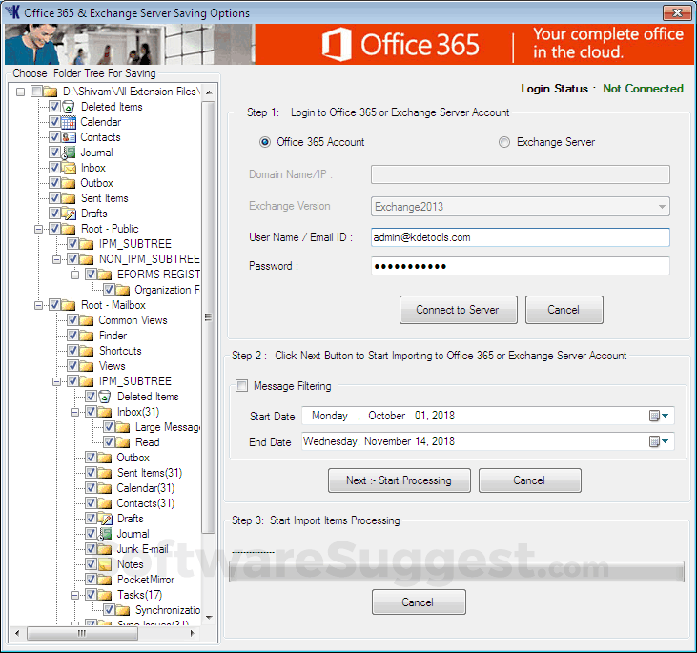The height and width of the screenshot is (653, 697).
Task: Click the Tasks(17) folder icon
Action: point(105,595)
